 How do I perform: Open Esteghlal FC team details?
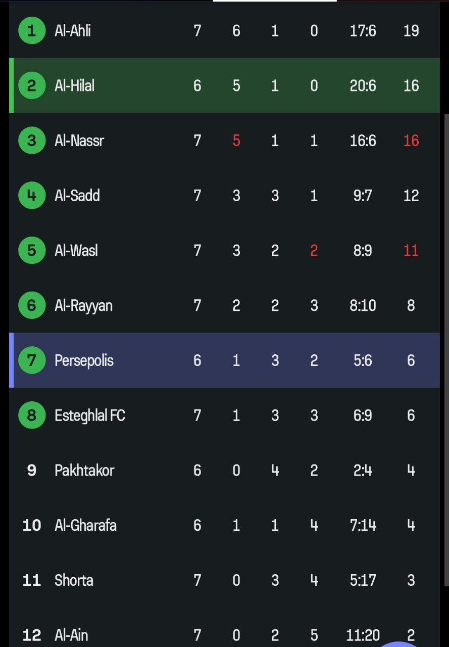(89, 415)
